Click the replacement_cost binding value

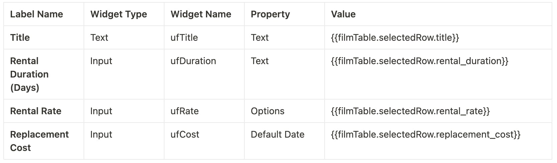[426, 135]
